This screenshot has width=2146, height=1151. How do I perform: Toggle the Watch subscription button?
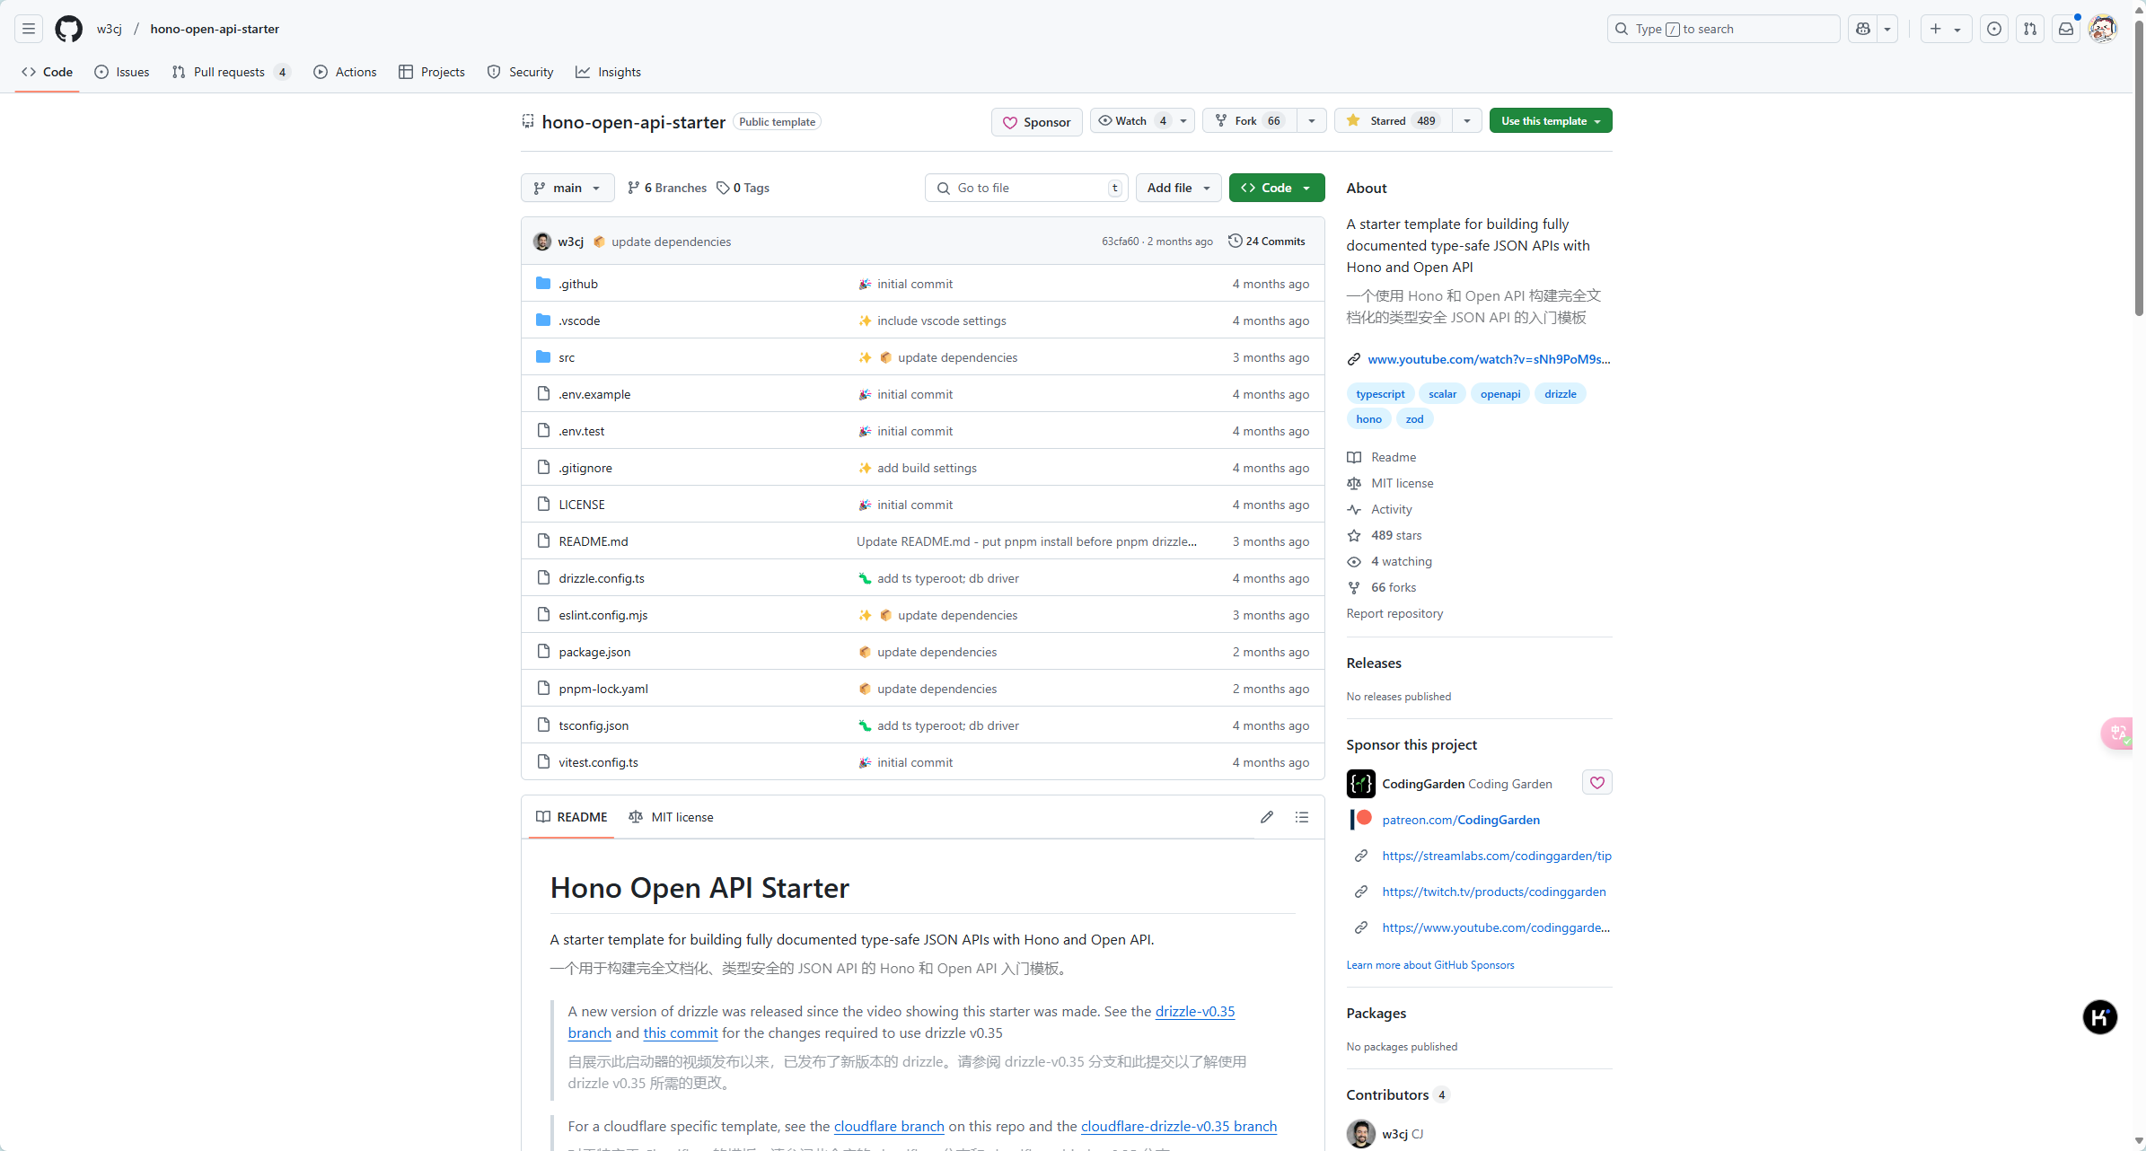(1131, 121)
